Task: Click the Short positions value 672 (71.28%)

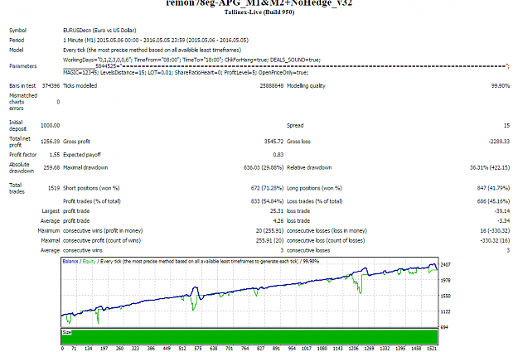Action: tap(267, 188)
